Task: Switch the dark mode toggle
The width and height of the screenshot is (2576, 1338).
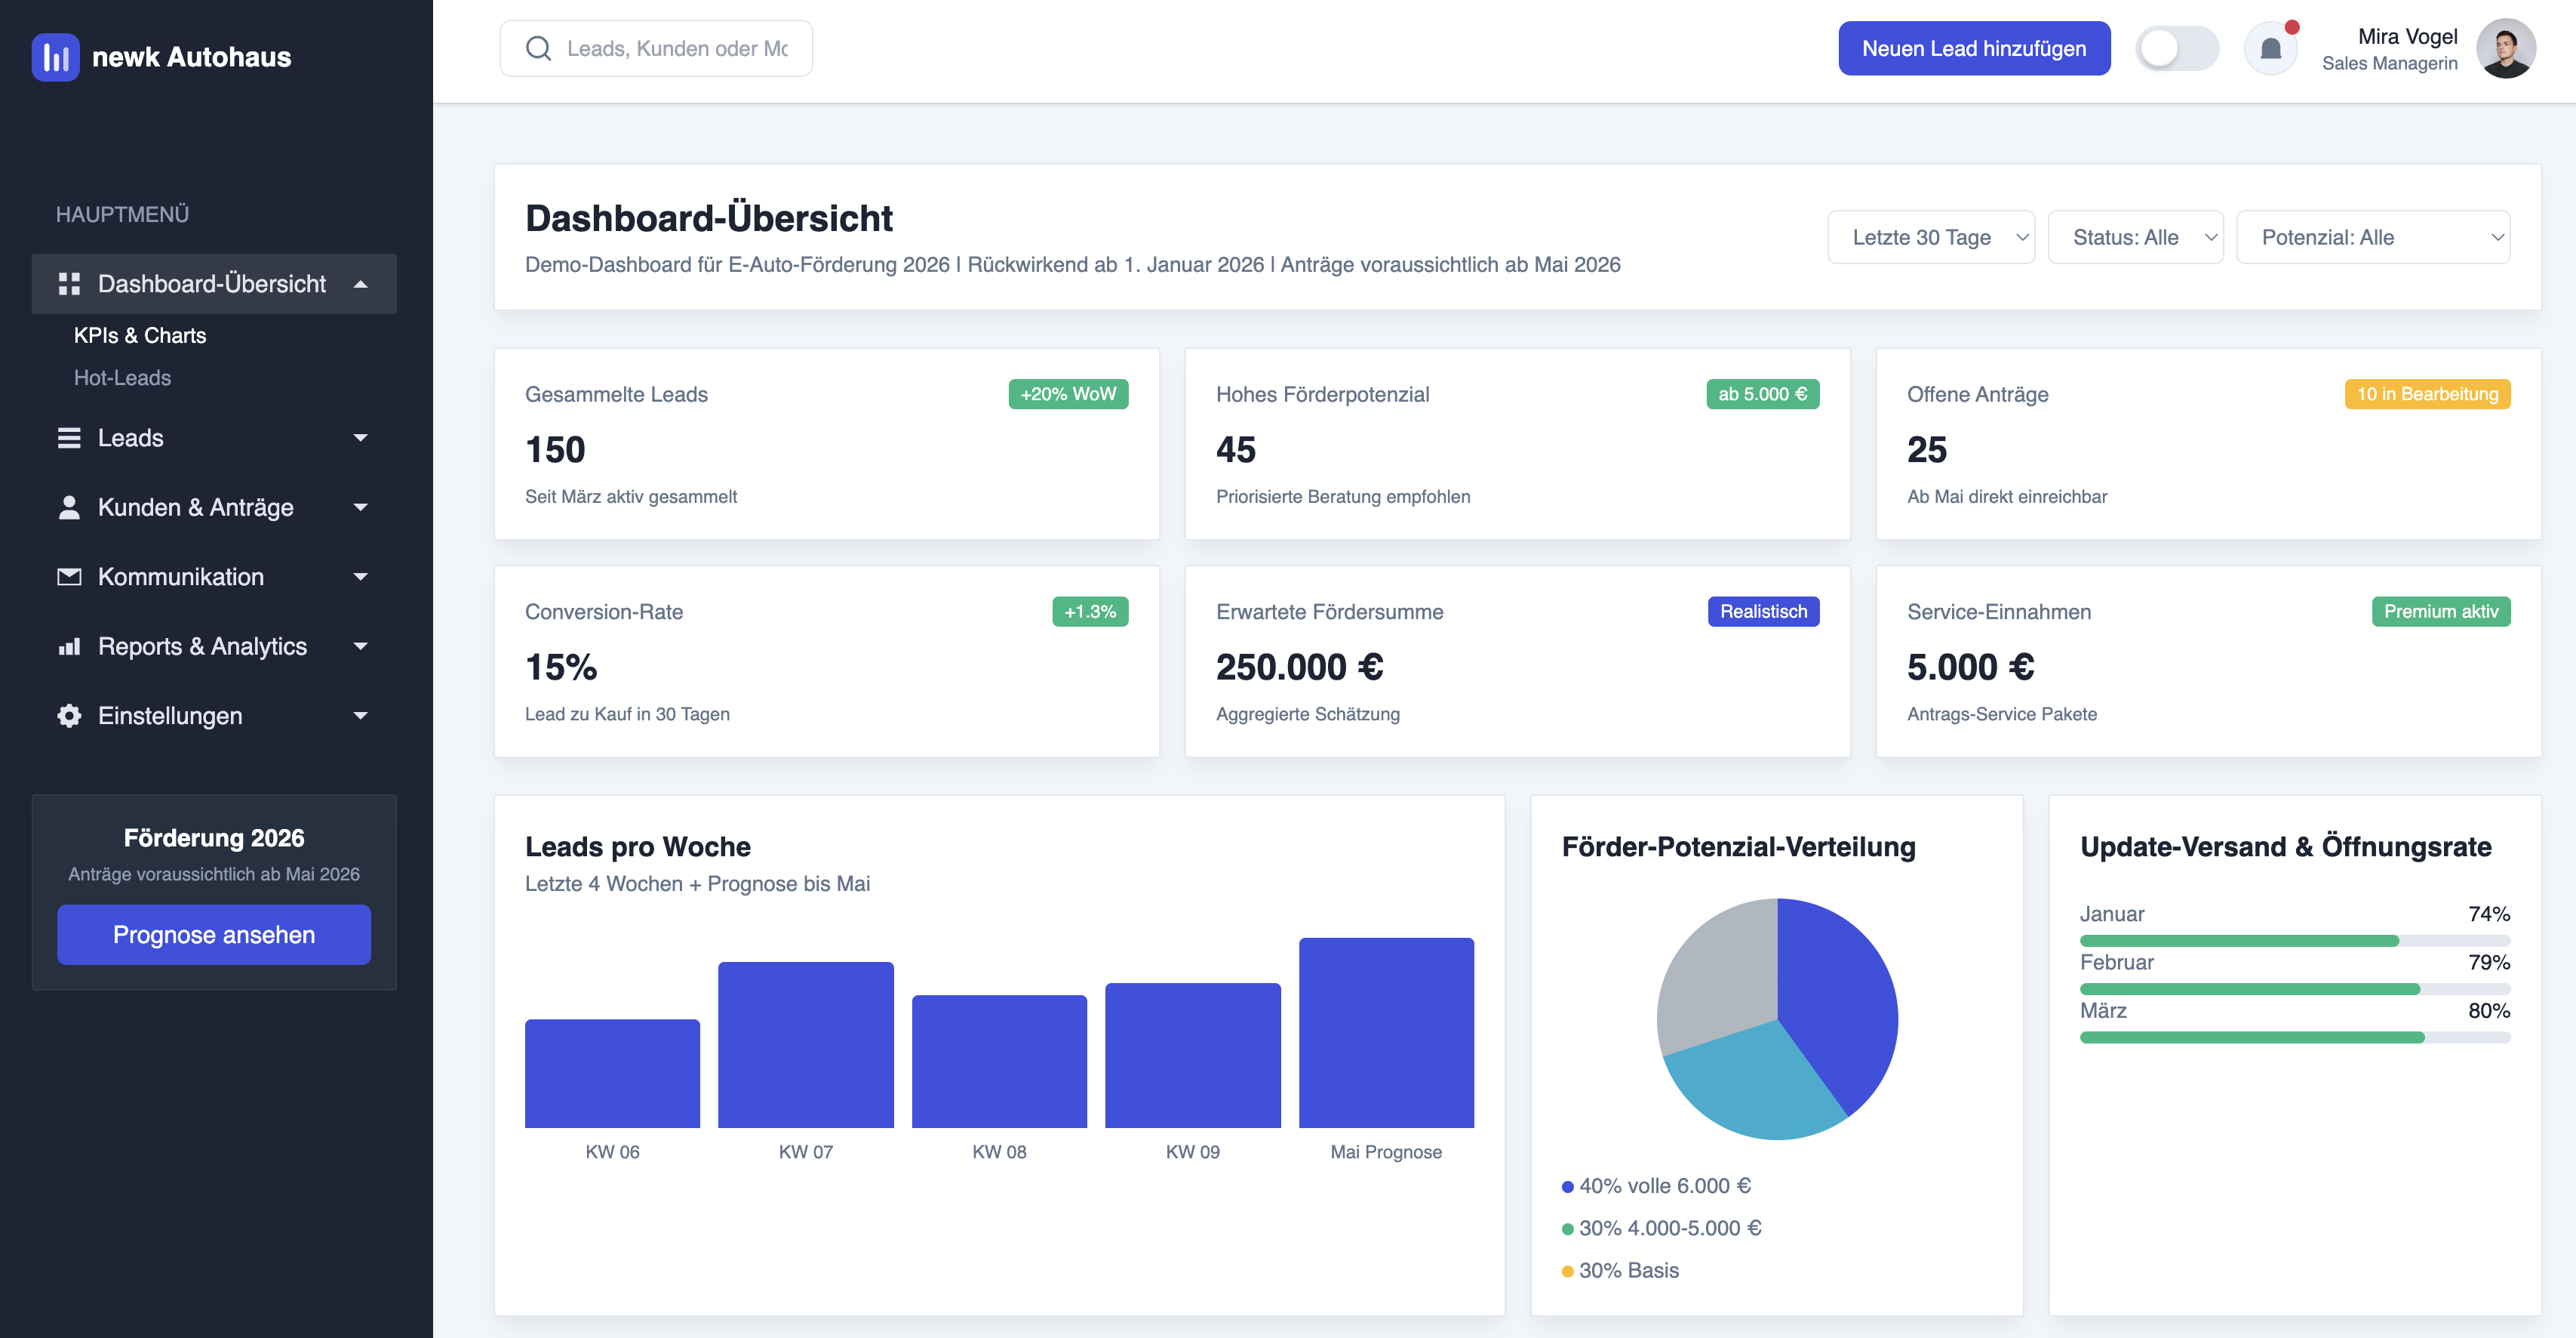Action: (2178, 47)
